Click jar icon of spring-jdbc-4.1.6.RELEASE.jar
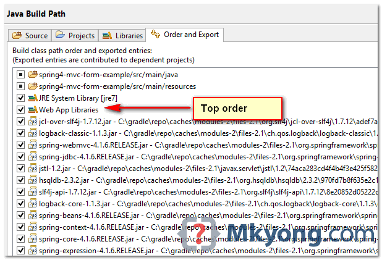This screenshot has height=260, width=382. pyautogui.click(x=33, y=156)
